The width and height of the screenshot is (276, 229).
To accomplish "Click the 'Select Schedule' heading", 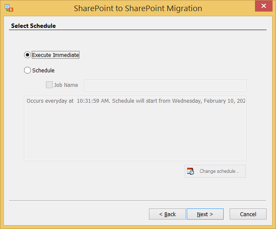I will 33,26.
